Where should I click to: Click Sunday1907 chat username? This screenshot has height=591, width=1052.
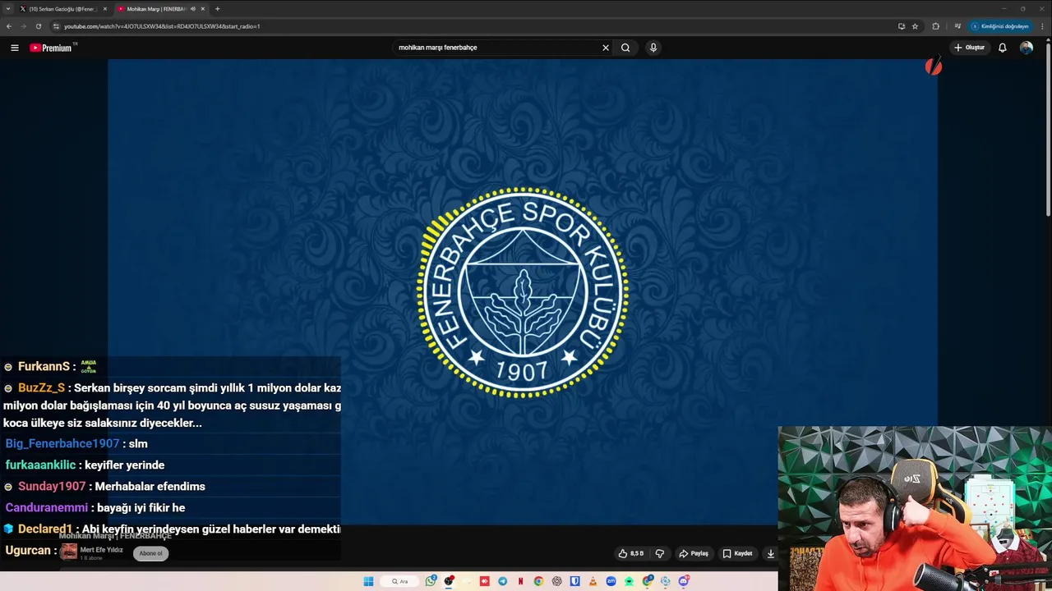(x=52, y=486)
